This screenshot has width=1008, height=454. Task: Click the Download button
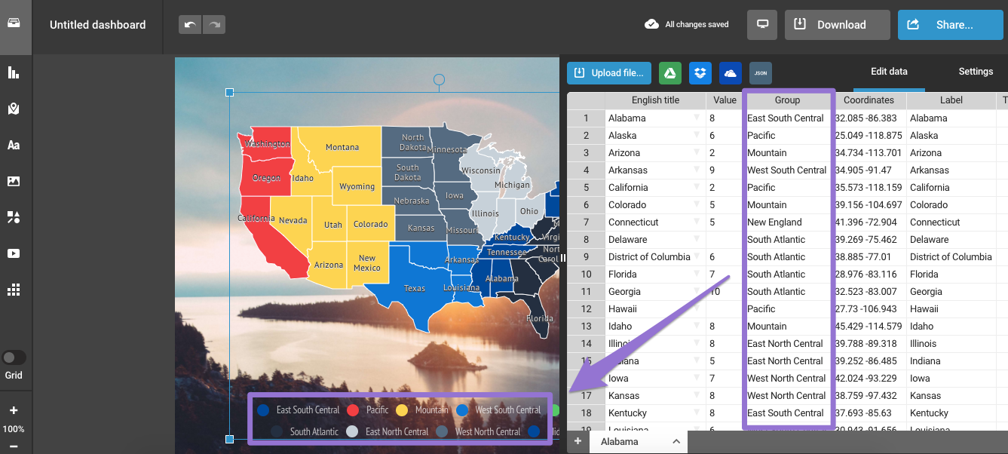(837, 25)
